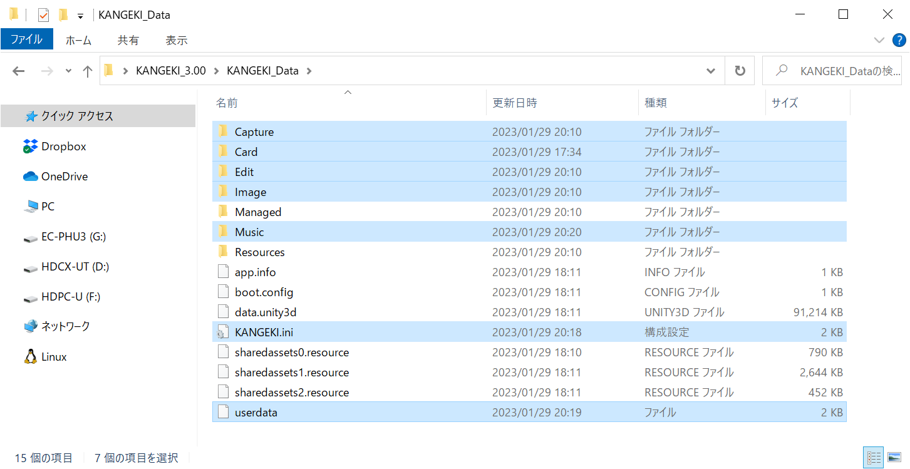The image size is (910, 469).
Task: Open Help with the question mark icon
Action: tap(898, 40)
